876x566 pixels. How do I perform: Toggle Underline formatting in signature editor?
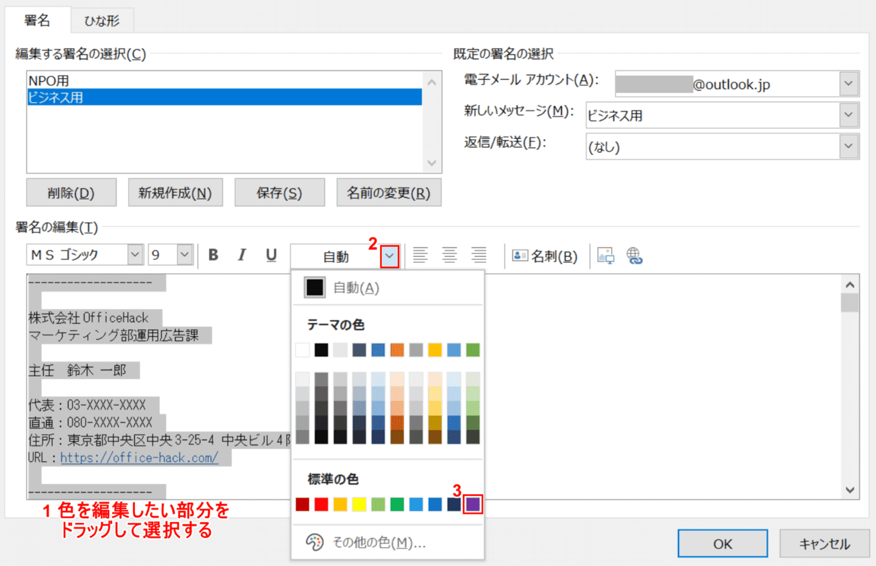click(x=271, y=255)
